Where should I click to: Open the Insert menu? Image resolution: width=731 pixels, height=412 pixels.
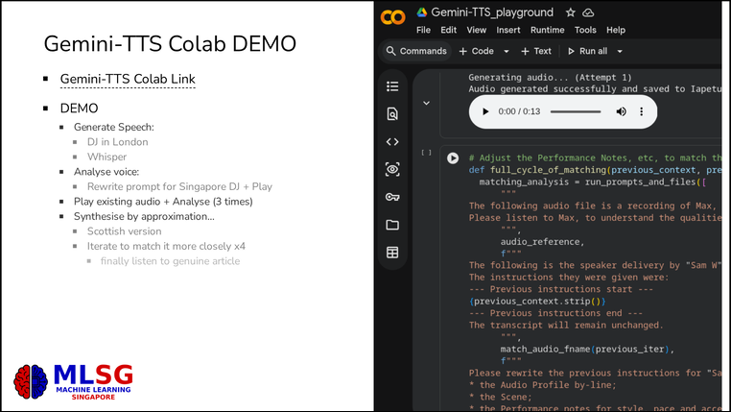508,30
